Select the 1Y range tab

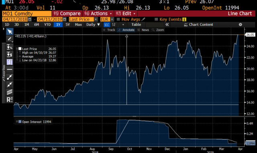pyautogui.click(x=58, y=25)
